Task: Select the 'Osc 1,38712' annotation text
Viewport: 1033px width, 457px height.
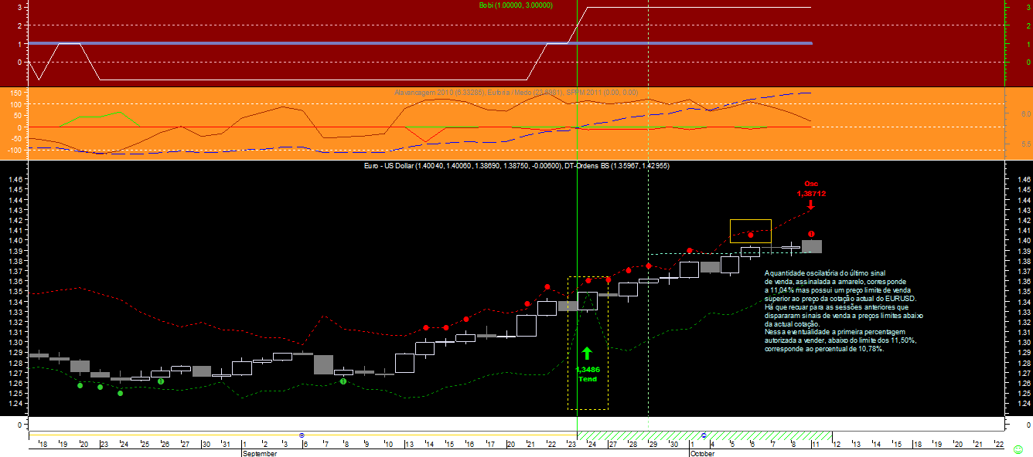Action: tap(810, 189)
